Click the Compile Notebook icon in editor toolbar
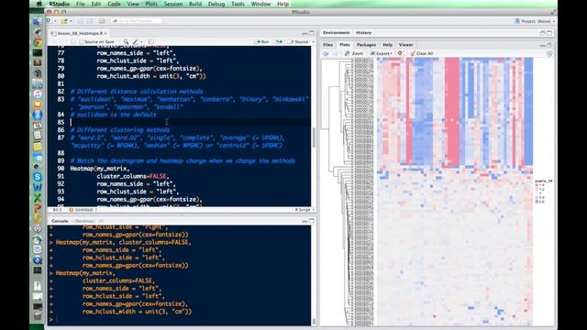 click(150, 42)
